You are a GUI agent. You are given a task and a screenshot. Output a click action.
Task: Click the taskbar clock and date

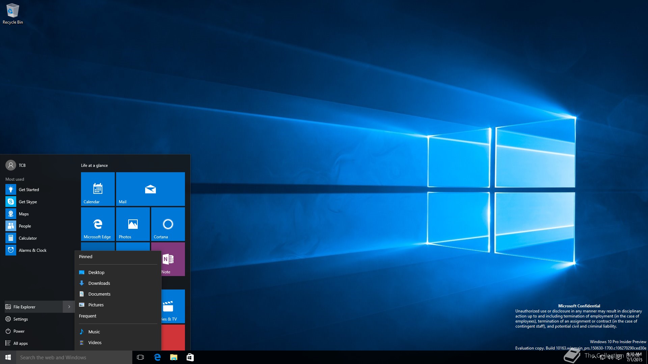click(634, 357)
